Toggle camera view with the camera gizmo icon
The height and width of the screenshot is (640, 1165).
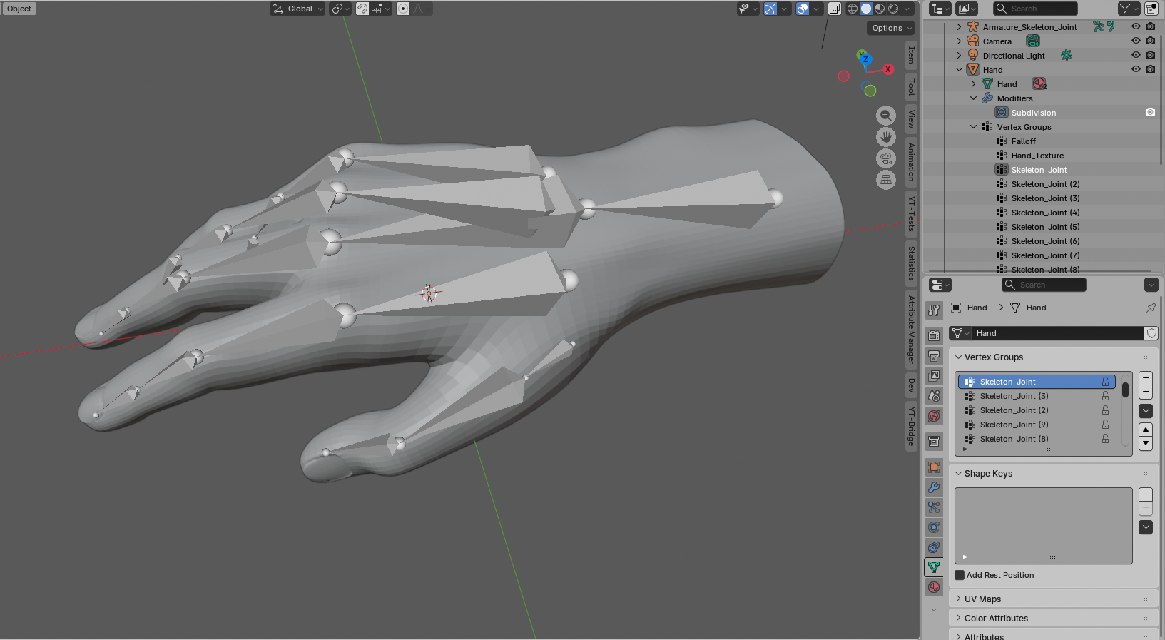point(885,158)
